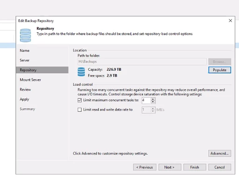Click the 2.9 TB free space value

click(112, 75)
